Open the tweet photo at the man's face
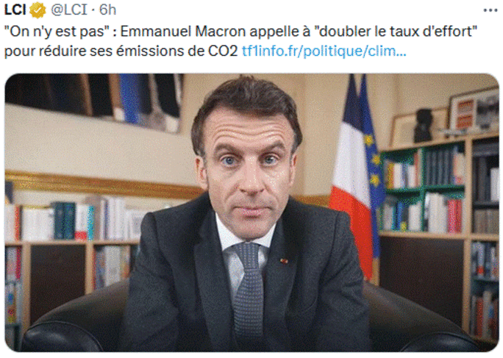 246,164
